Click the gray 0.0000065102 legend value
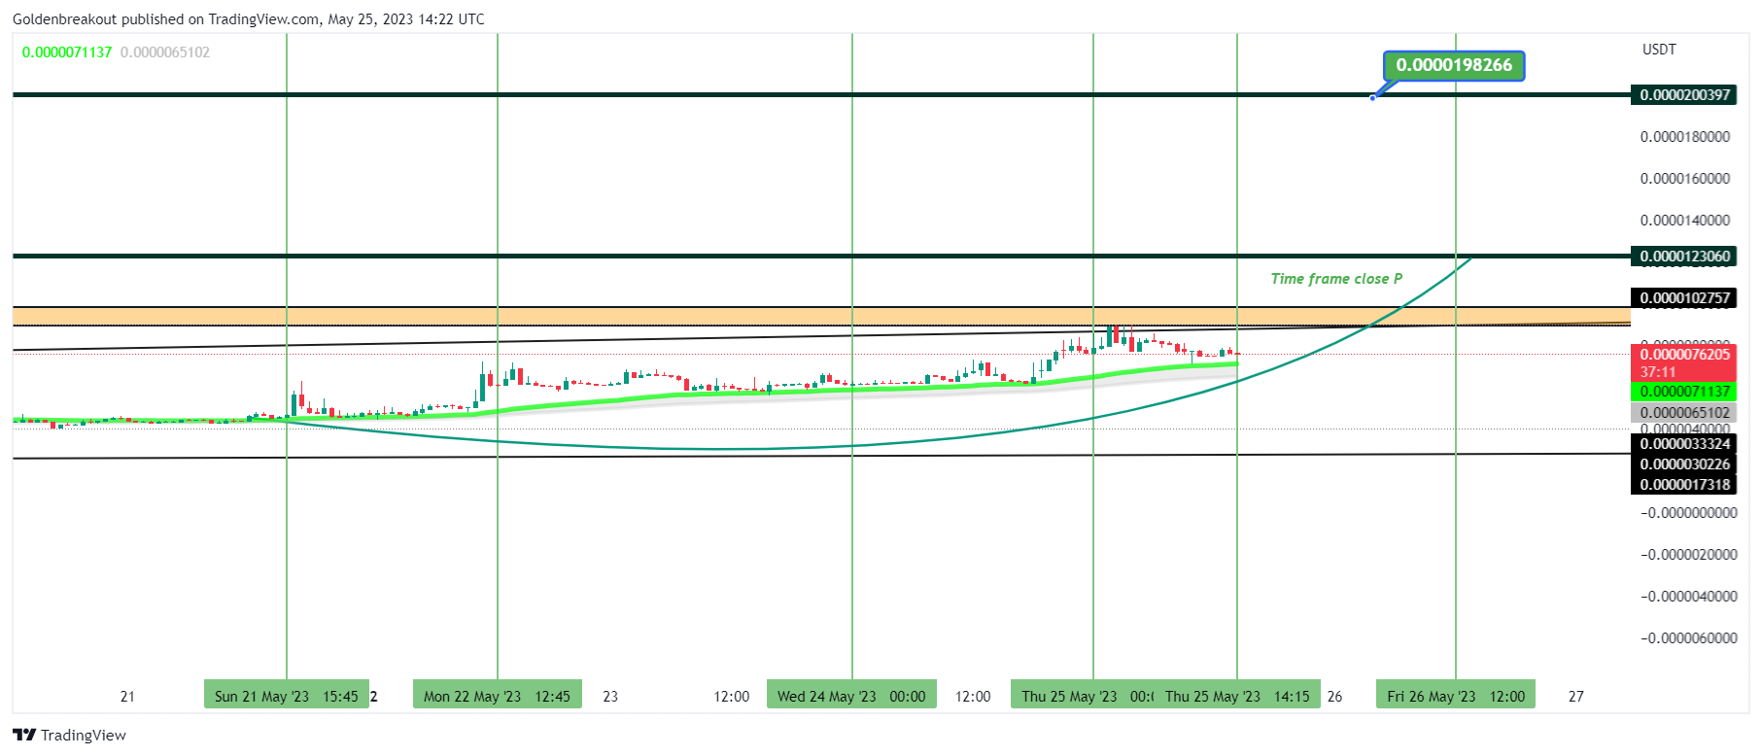This screenshot has height=756, width=1762. pos(165,52)
